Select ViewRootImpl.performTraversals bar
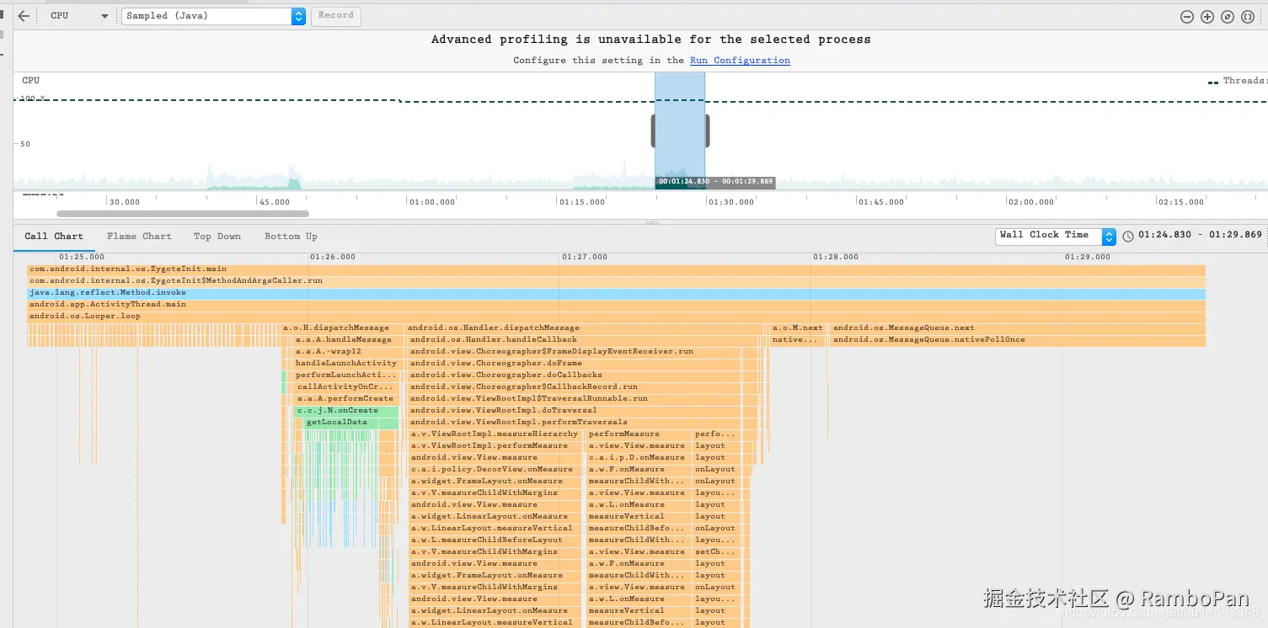This screenshot has height=628, width=1268. 575,423
